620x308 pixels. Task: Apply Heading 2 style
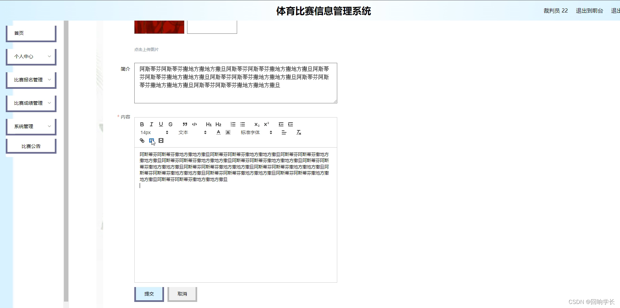pyautogui.click(x=218, y=124)
